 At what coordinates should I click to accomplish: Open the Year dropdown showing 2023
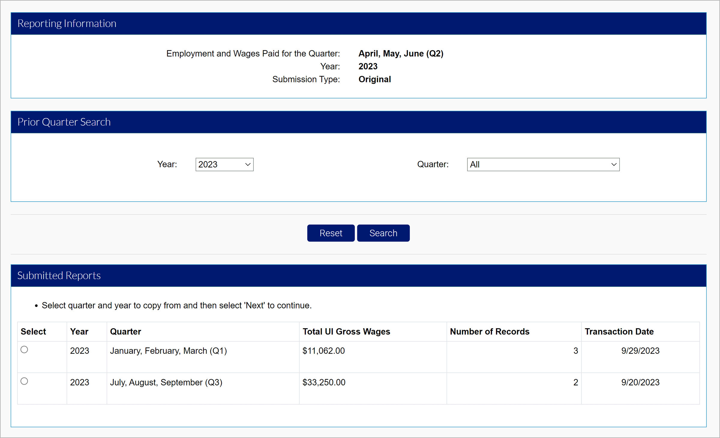point(224,164)
